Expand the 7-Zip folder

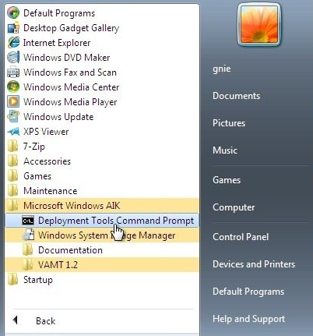[x=102, y=147]
